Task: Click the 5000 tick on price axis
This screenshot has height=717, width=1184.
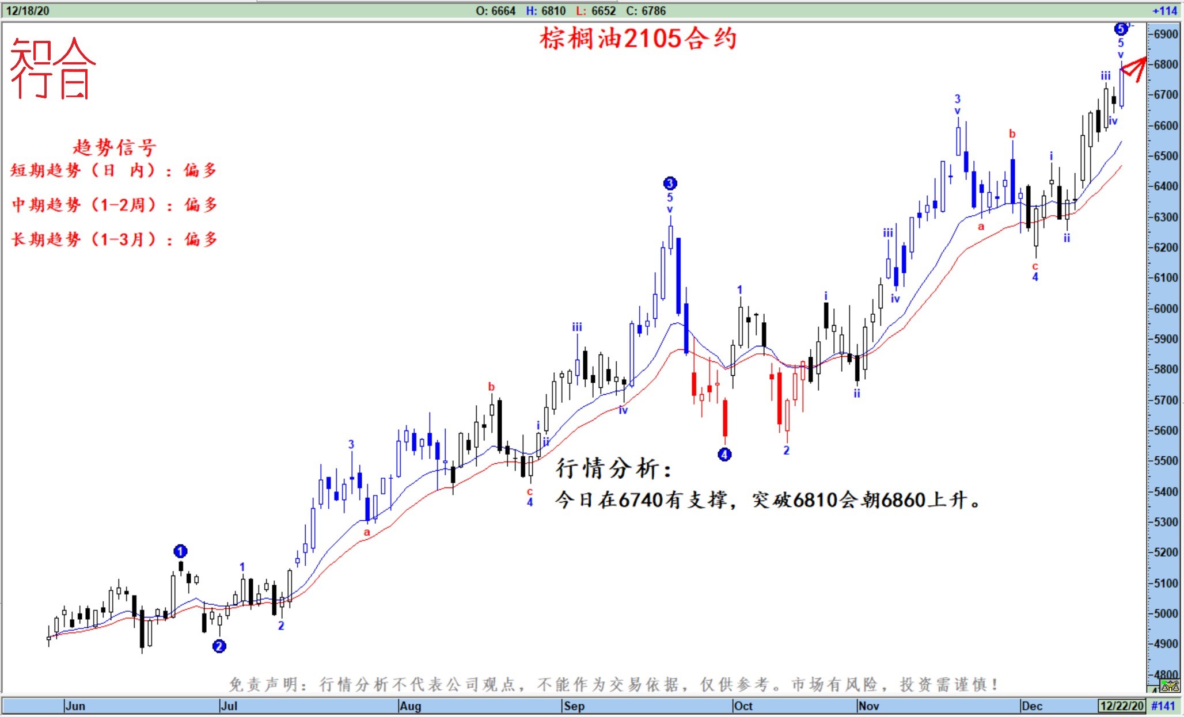Action: [x=1166, y=613]
